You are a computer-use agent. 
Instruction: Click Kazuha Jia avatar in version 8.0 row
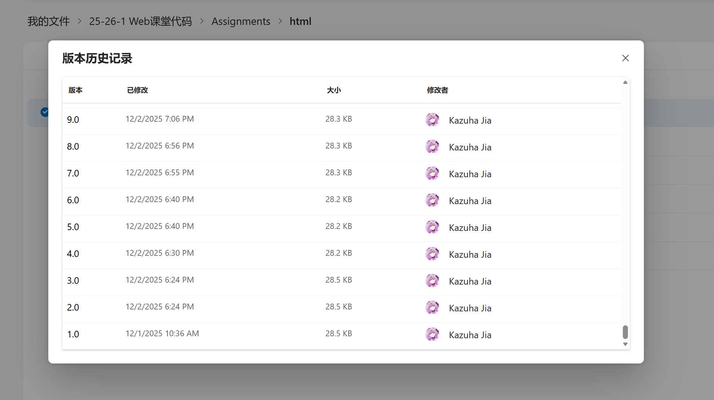coord(432,147)
